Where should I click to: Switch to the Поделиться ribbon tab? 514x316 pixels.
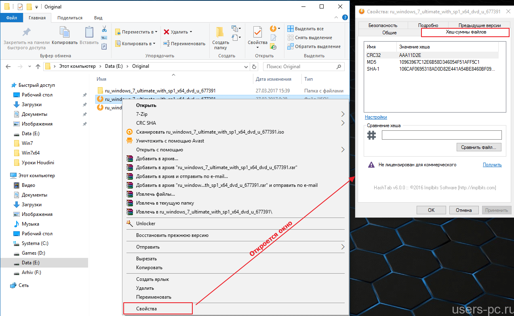pos(70,18)
